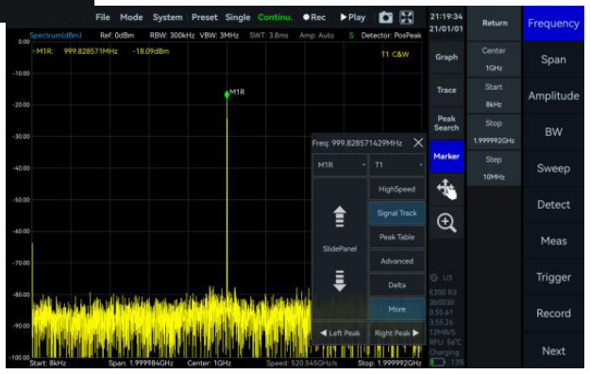Start recording with the Rec button
The image size is (590, 374).
coord(314,17)
